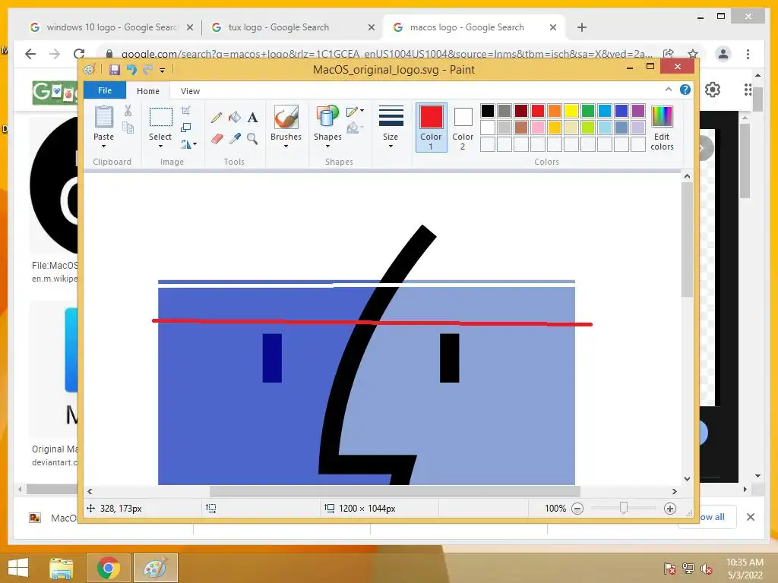Open the File menu in Paint

[x=105, y=90]
